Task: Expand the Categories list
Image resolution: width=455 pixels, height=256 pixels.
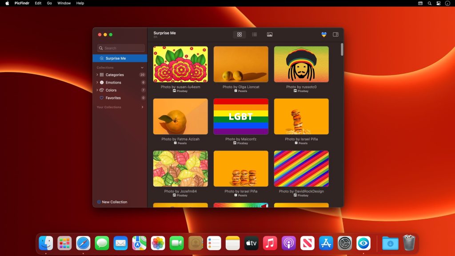Action: point(97,75)
